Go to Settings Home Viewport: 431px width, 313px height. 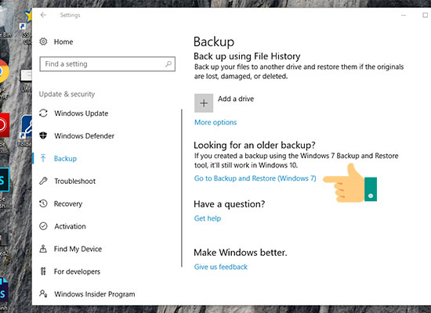63,41
